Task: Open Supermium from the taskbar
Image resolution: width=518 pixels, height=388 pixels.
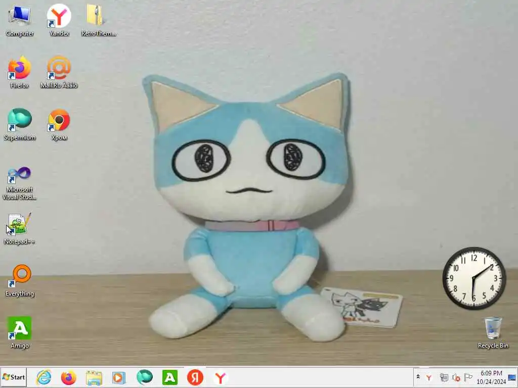Action: point(144,377)
